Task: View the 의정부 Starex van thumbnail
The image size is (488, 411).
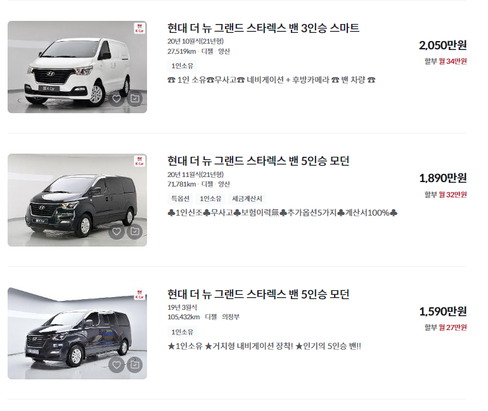Action: (x=77, y=333)
